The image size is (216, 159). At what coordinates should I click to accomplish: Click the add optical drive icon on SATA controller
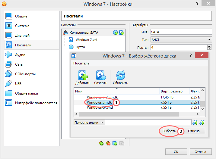116,33
